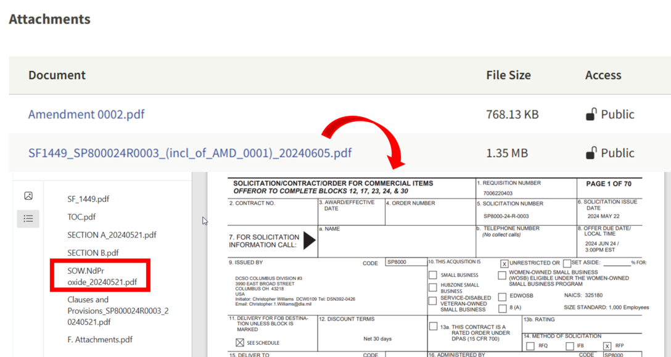Check the RFQ checkbox under Method of Solicitation

(x=530, y=346)
